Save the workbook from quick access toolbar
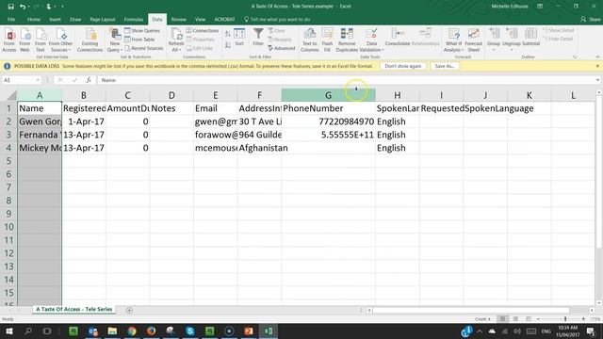Screen dimensions: 603x339 [10, 7]
